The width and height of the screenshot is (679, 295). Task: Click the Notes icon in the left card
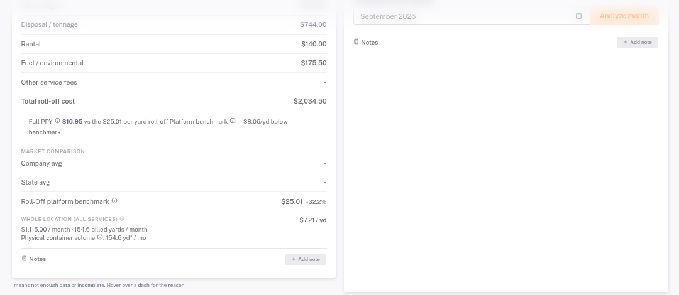pyautogui.click(x=24, y=259)
